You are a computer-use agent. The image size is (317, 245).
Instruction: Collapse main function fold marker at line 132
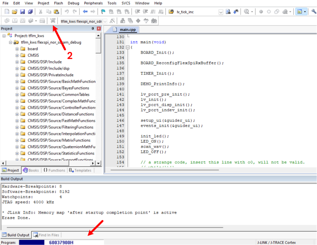[x=127, y=47]
